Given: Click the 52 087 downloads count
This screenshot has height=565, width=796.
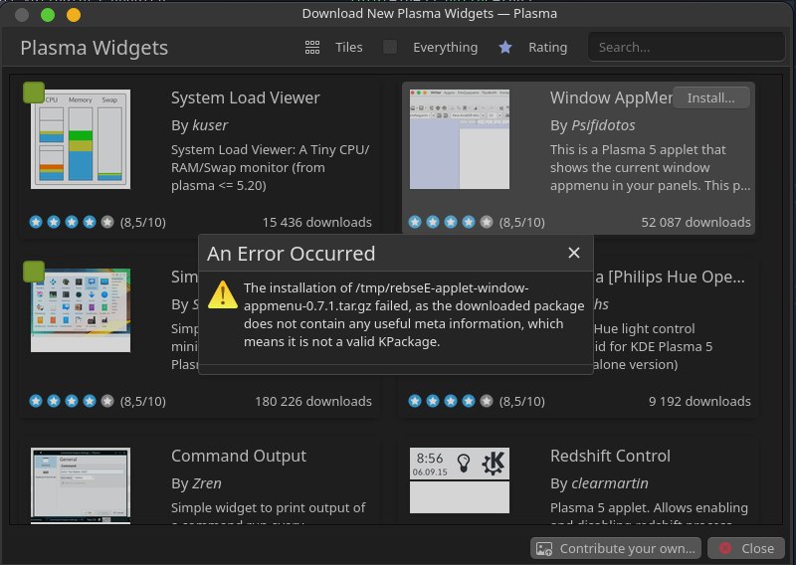Looking at the screenshot, I should [x=696, y=222].
